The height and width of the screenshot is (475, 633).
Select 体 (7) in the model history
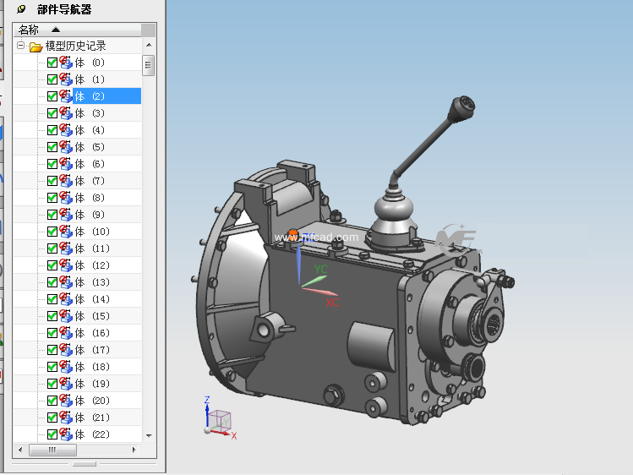pos(90,181)
